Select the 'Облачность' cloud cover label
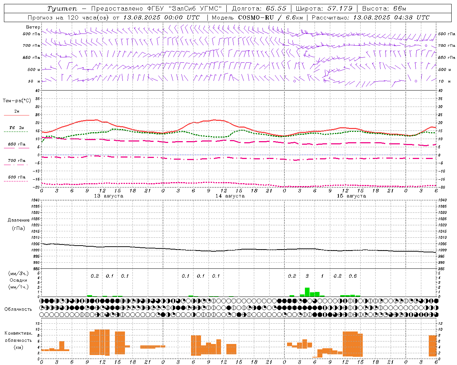This screenshot has width=457, height=365. [x=18, y=309]
